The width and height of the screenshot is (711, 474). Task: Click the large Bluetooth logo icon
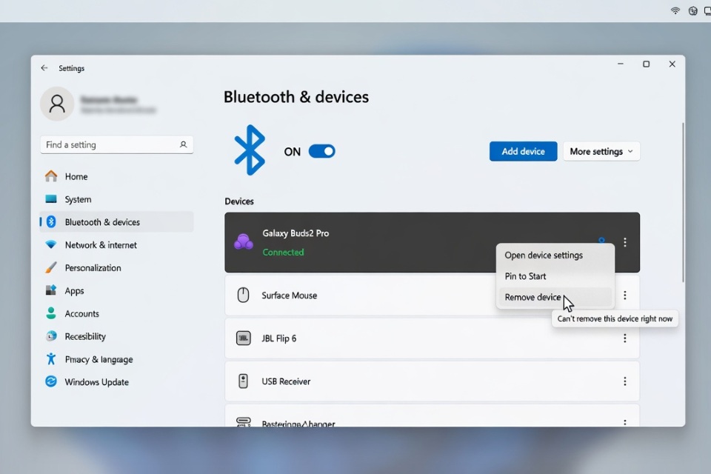[250, 150]
